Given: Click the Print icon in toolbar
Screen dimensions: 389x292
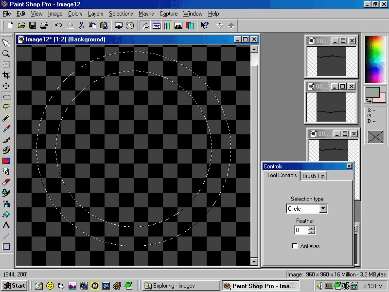Looking at the screenshot, I should click(x=44, y=25).
